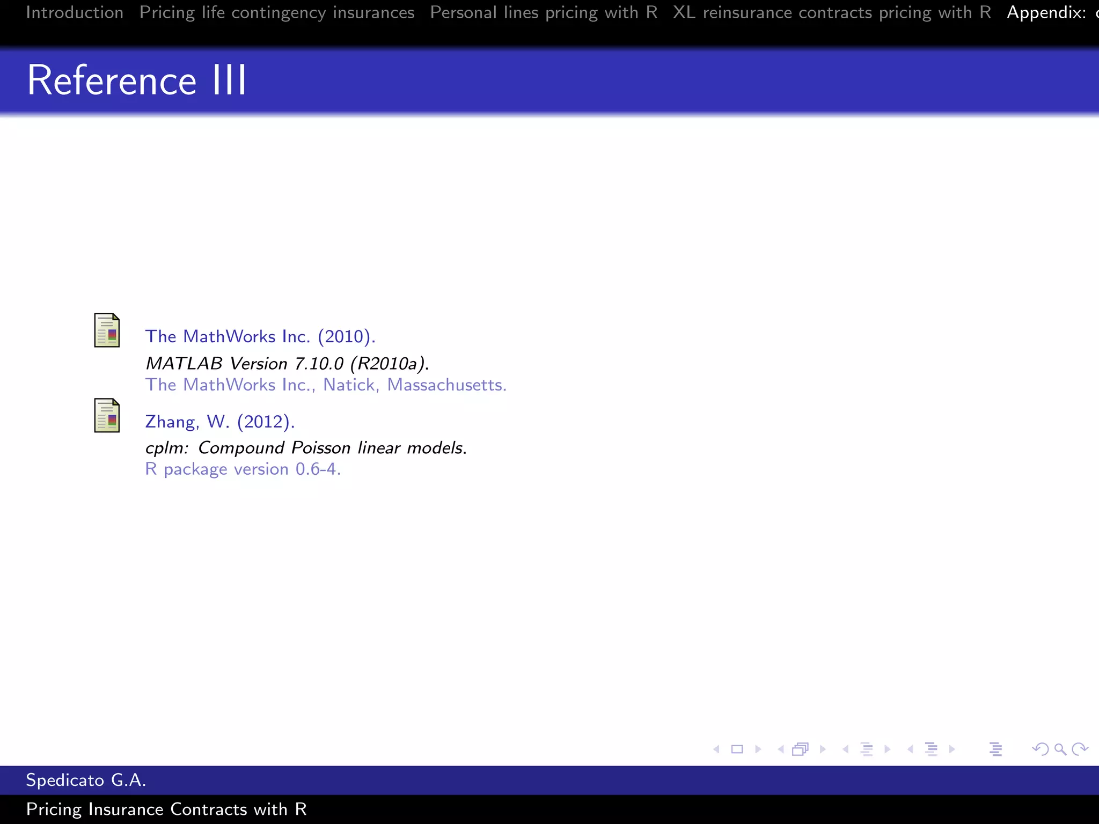Go to next subsection arrow

click(888, 749)
